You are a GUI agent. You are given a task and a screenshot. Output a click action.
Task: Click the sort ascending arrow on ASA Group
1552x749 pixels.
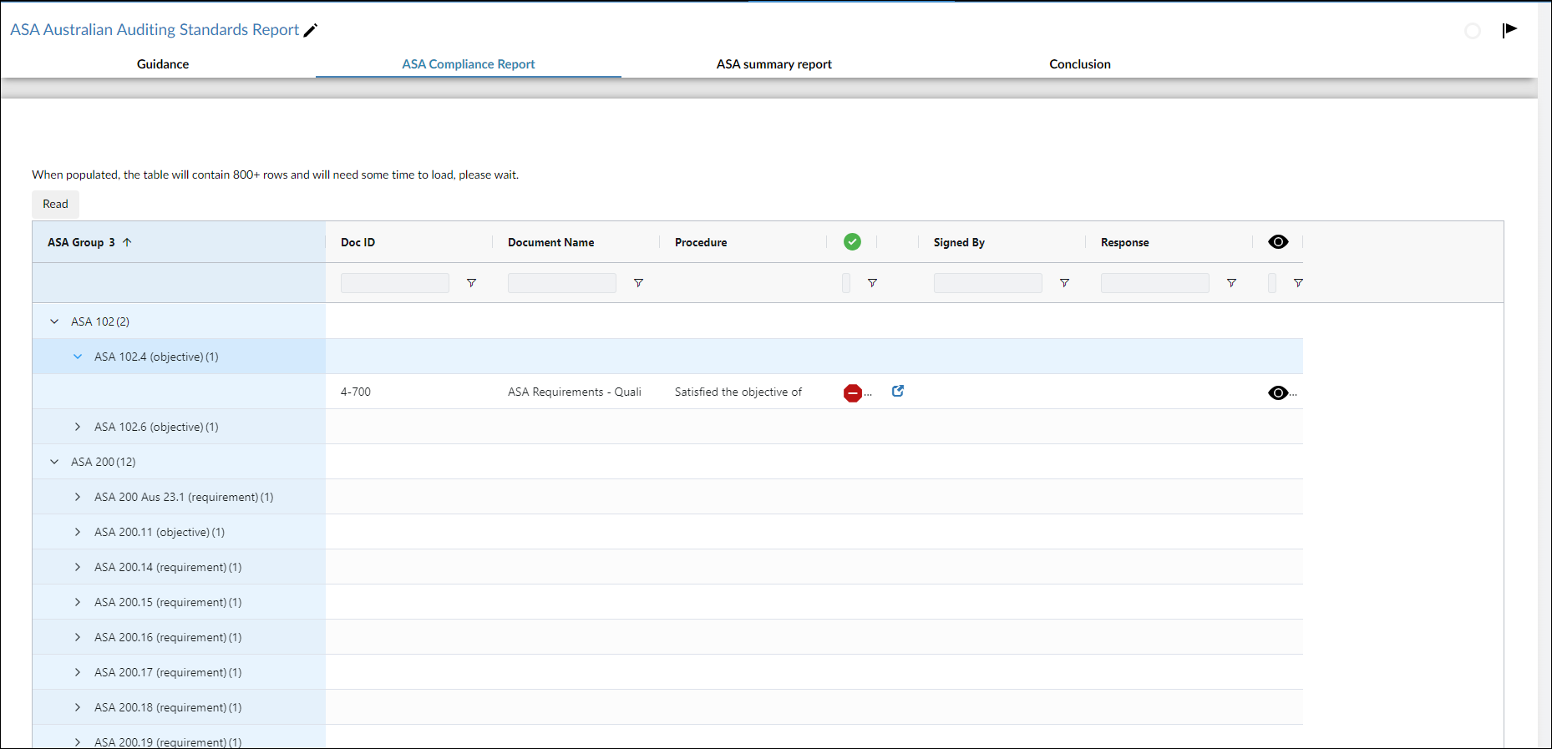coord(127,242)
